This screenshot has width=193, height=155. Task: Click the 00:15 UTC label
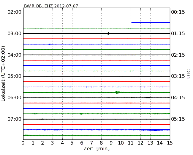[178, 12]
